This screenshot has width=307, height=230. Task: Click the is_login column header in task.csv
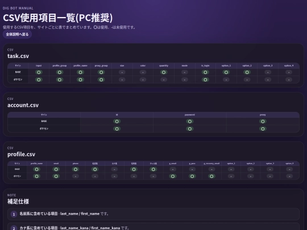[x=205, y=66]
